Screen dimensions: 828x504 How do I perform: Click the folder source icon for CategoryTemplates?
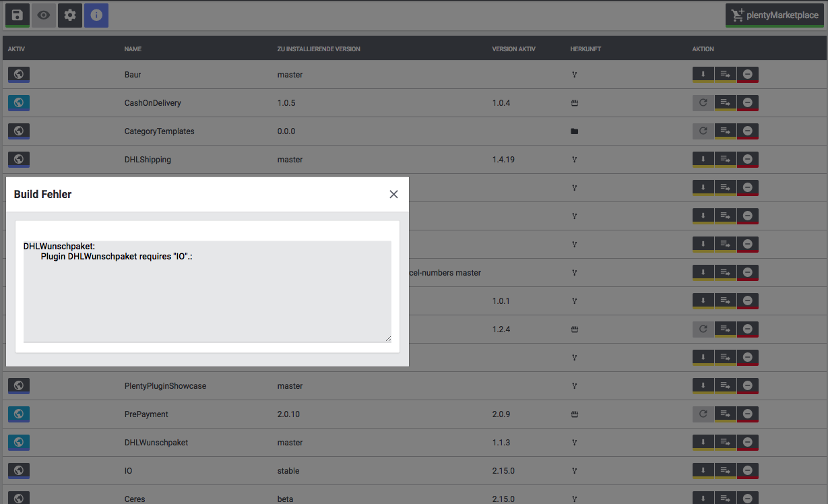point(575,131)
